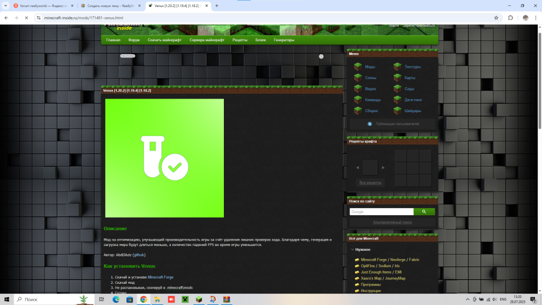The image size is (542, 305).
Task: Open Главная in the site navigation
Action: click(x=113, y=40)
